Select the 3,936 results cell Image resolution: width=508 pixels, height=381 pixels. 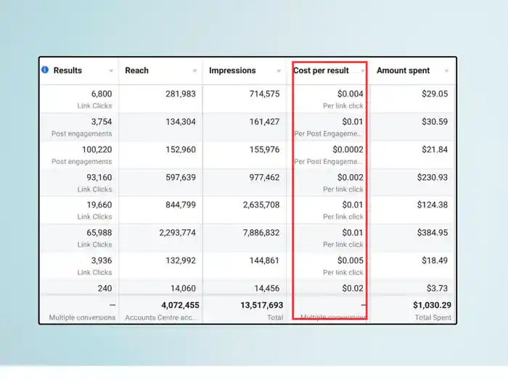coord(102,261)
